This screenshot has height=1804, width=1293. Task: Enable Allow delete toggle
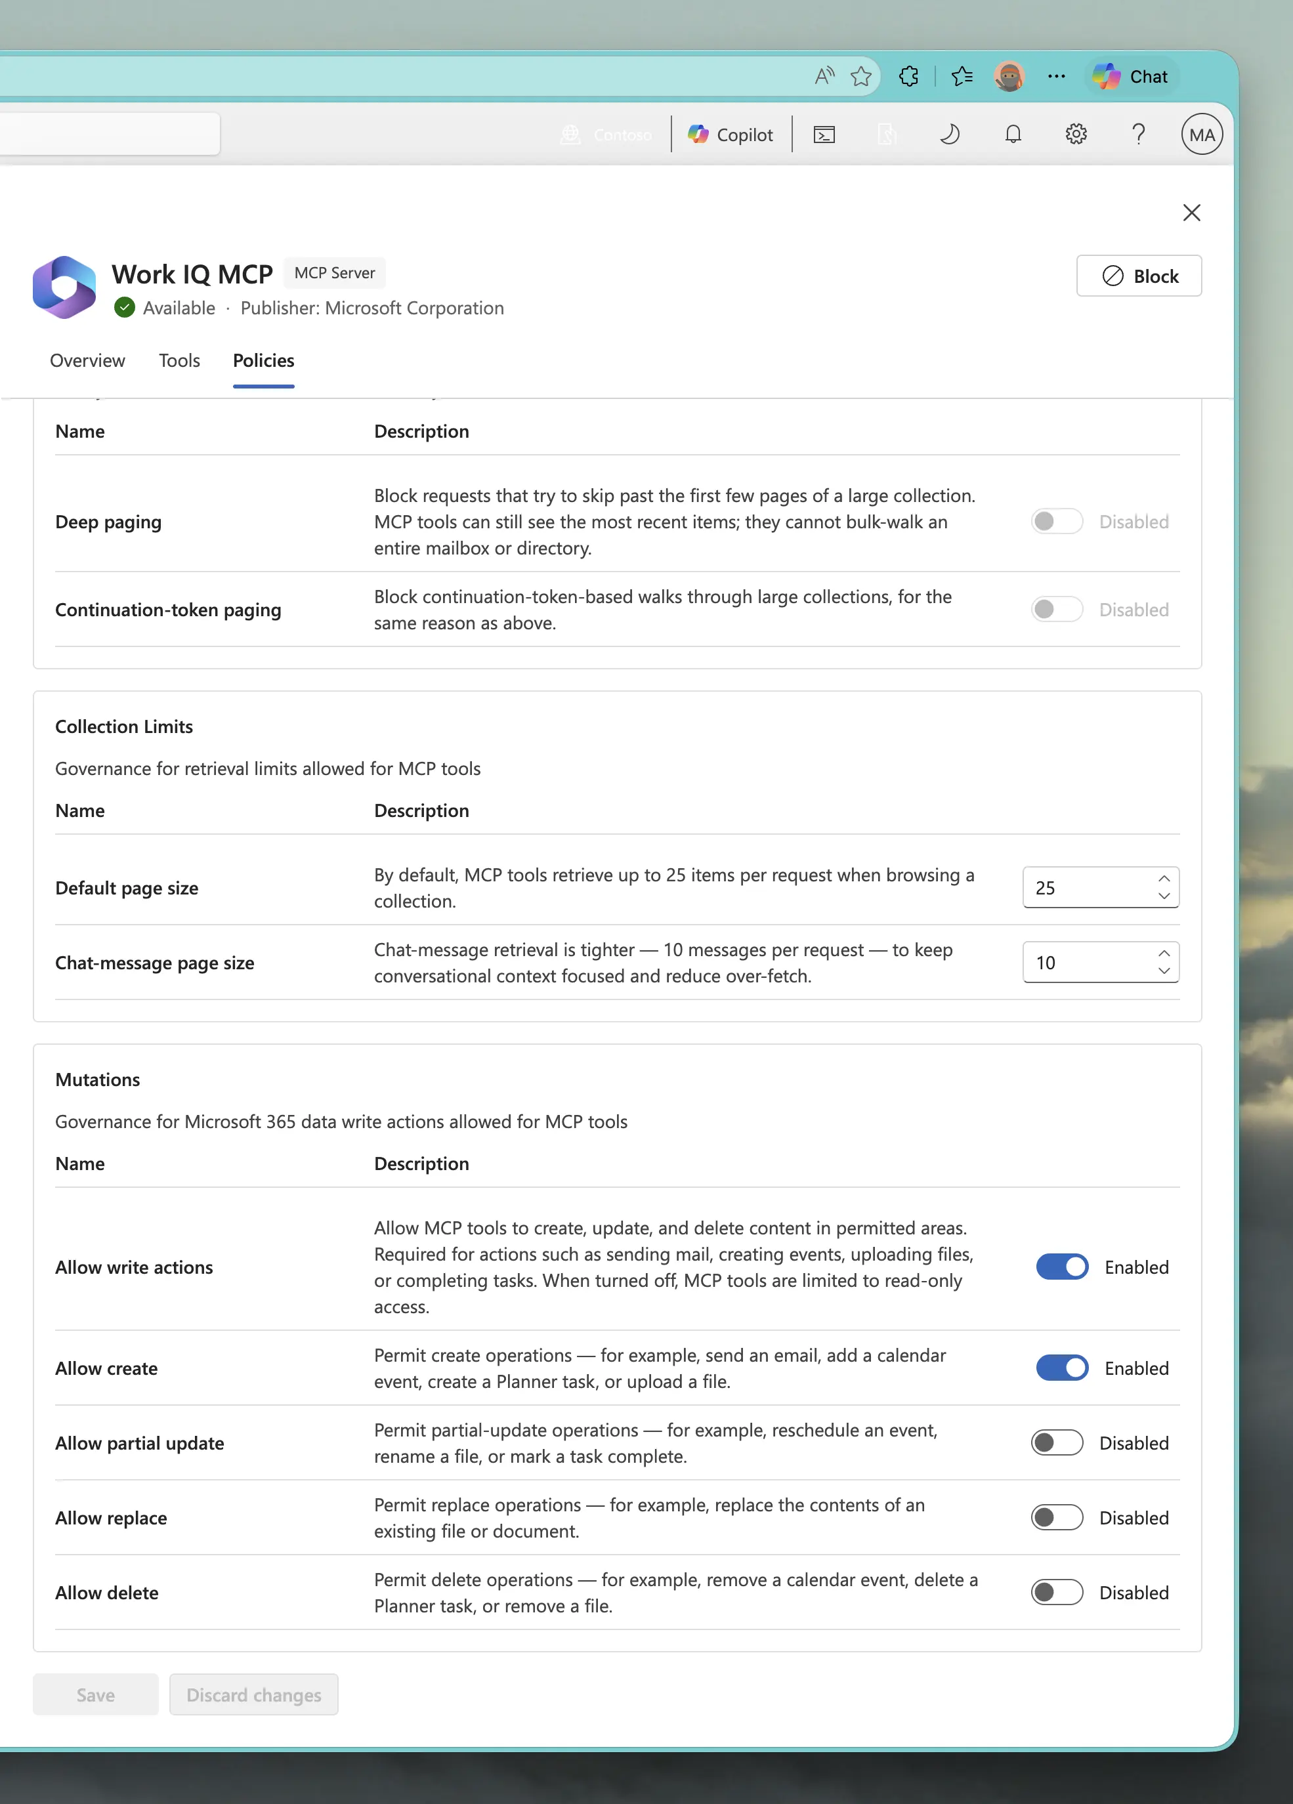coord(1057,1593)
